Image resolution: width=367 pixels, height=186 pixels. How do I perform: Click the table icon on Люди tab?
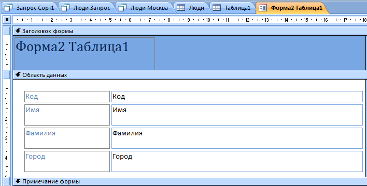(181, 8)
